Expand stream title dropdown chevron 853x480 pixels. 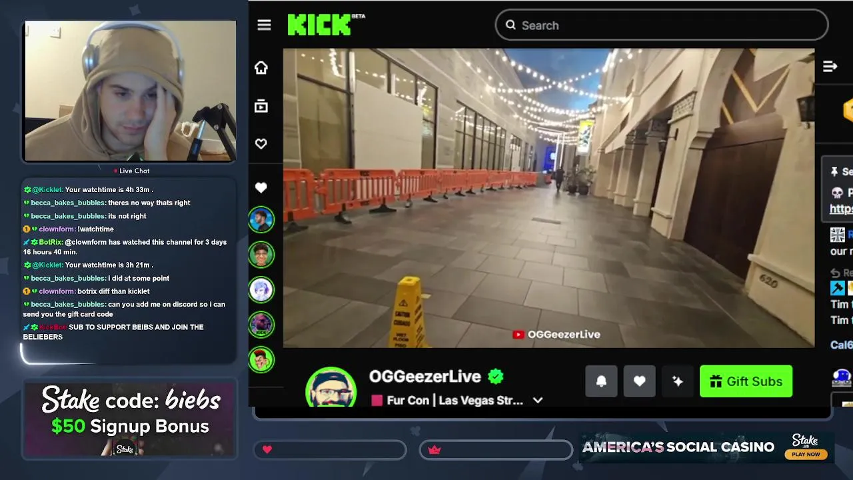[538, 401]
